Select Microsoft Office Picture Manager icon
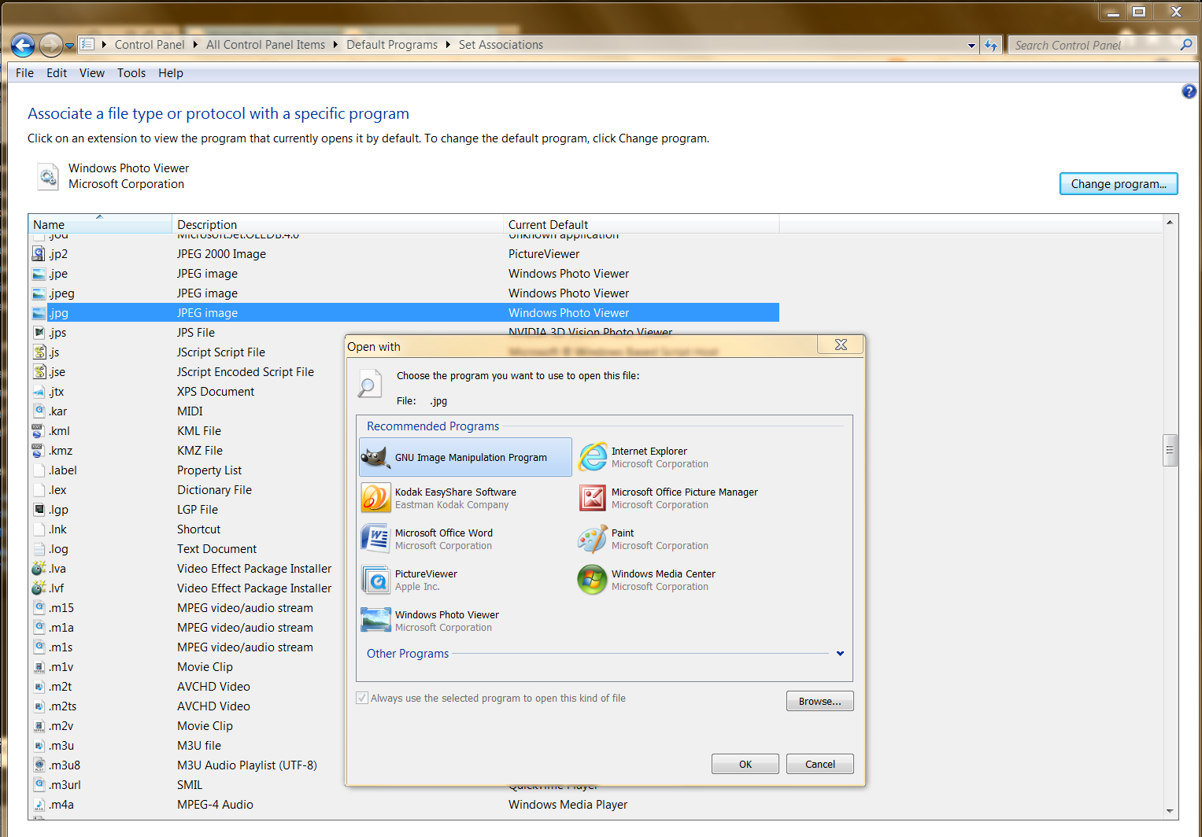 click(x=593, y=498)
